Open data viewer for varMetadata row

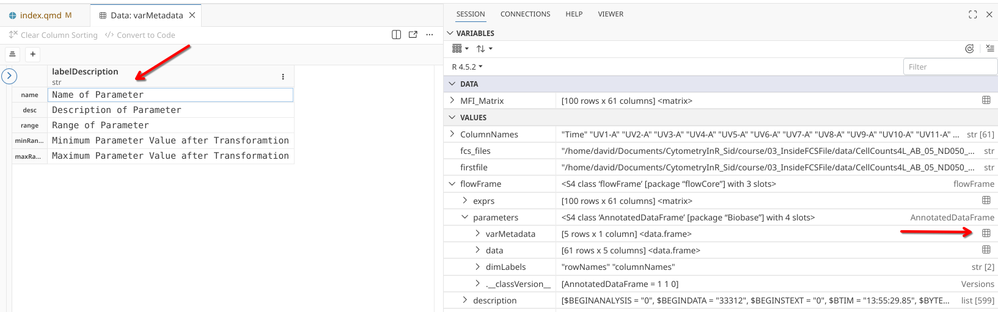pyautogui.click(x=986, y=233)
